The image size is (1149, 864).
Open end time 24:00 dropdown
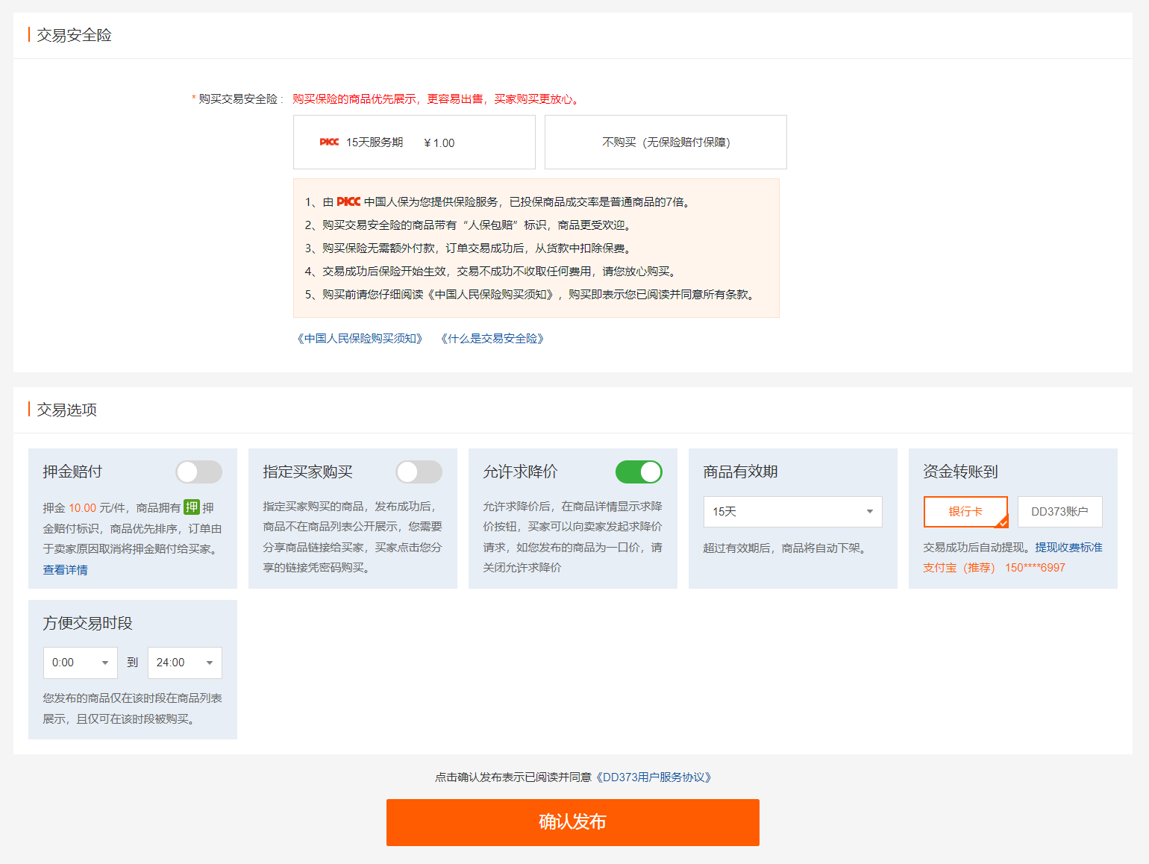[185, 663]
